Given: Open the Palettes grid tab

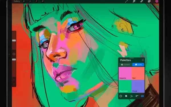Looking at the screenshot, I should pos(142,96).
